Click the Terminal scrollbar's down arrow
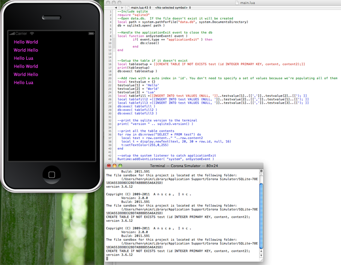The width and height of the screenshot is (341, 265). pos(261,255)
